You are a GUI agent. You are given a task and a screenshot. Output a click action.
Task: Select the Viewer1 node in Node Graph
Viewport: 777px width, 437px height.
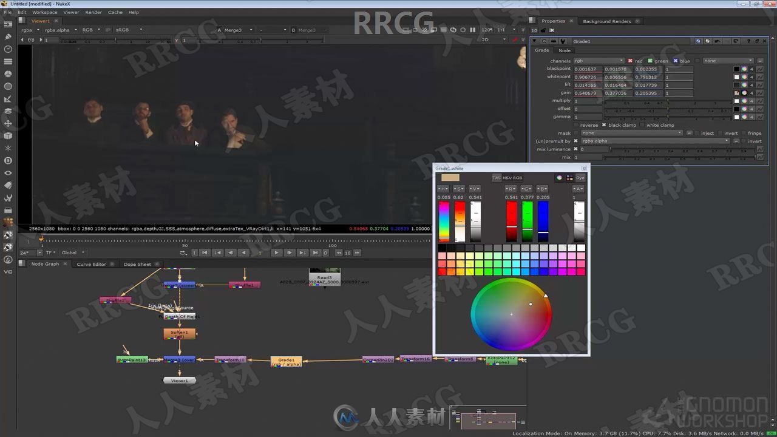click(180, 381)
